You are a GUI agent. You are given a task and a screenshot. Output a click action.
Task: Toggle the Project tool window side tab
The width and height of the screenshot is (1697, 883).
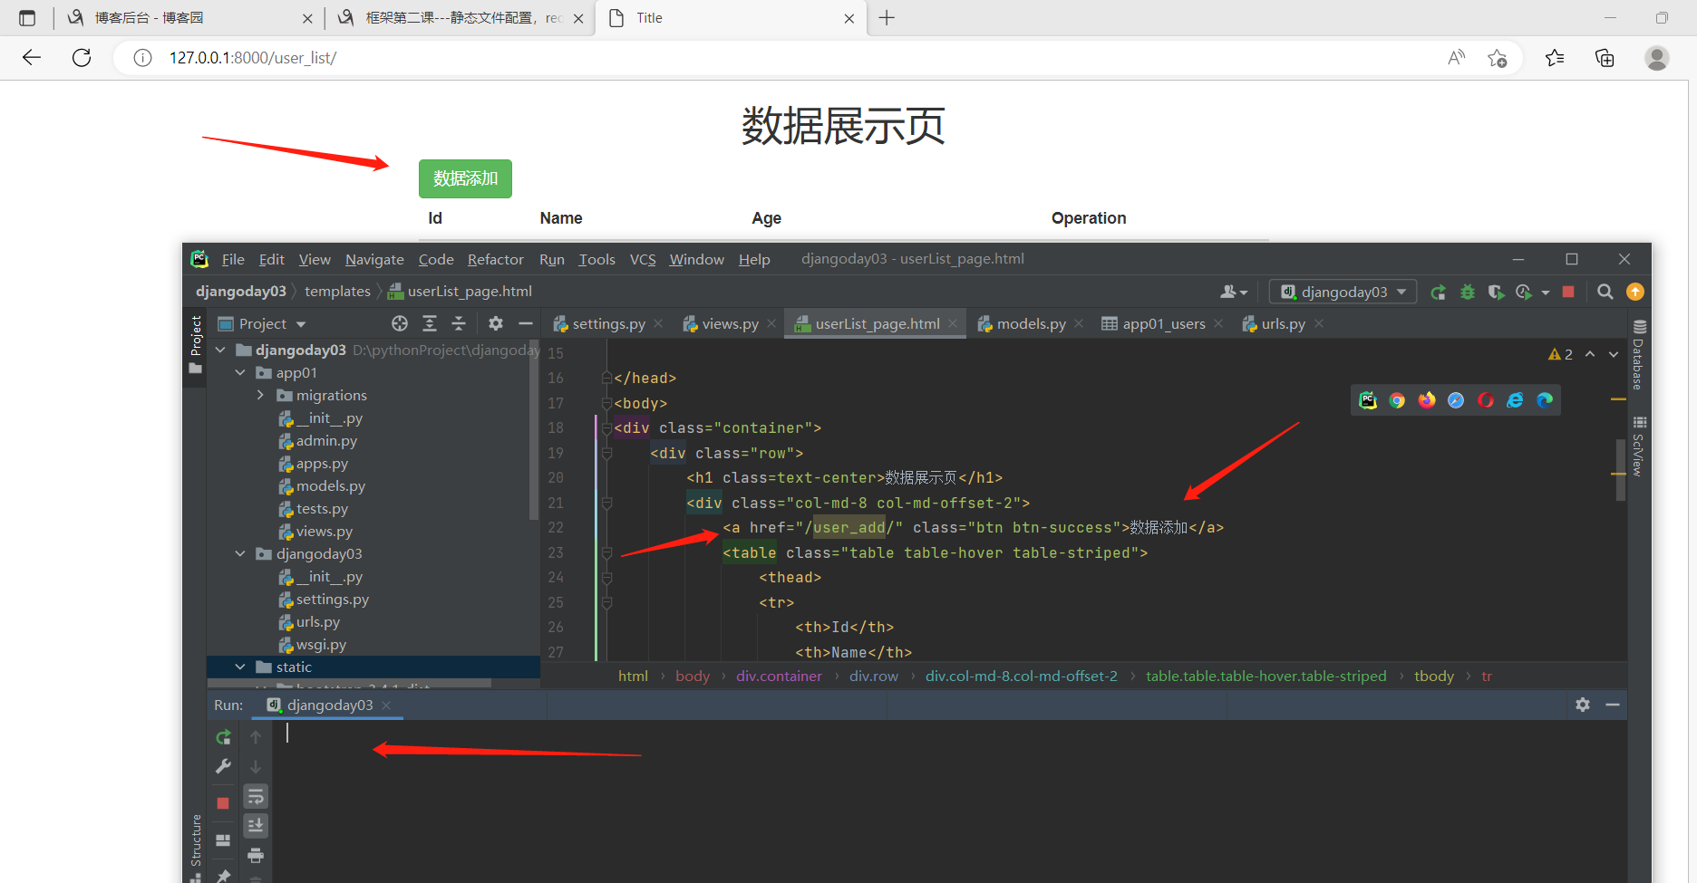195,344
